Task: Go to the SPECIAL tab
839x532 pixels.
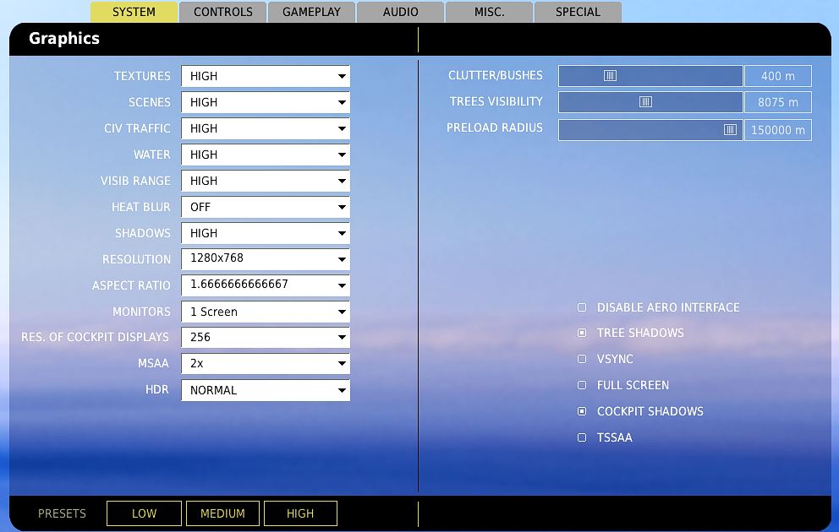Action: (x=578, y=12)
